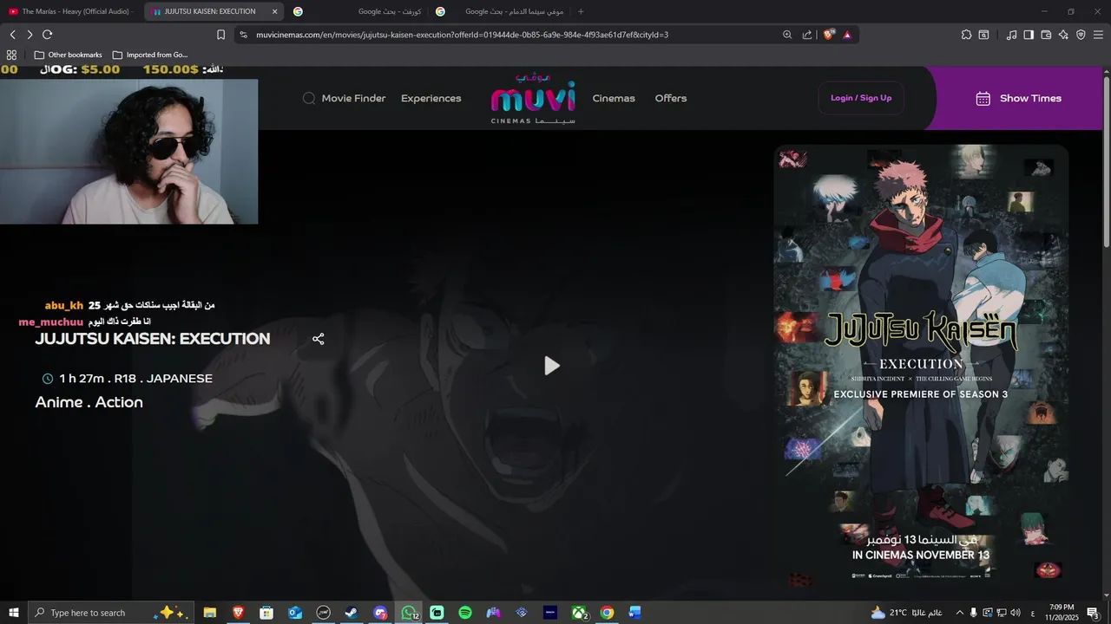Open the Jujutsu Kaisen Execution poster
Screen dimensions: 1111x624
tap(921, 364)
